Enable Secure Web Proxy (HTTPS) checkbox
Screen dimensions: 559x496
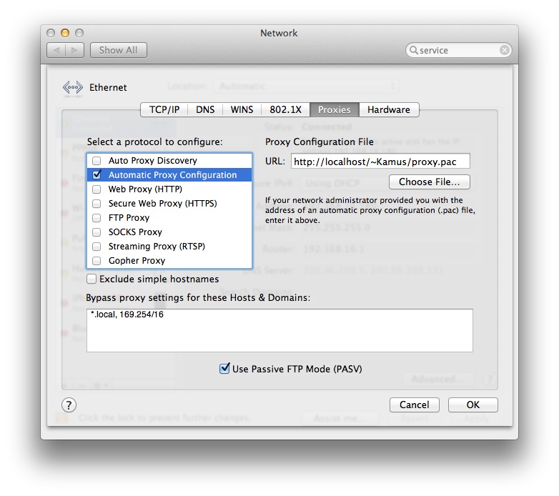(x=97, y=204)
